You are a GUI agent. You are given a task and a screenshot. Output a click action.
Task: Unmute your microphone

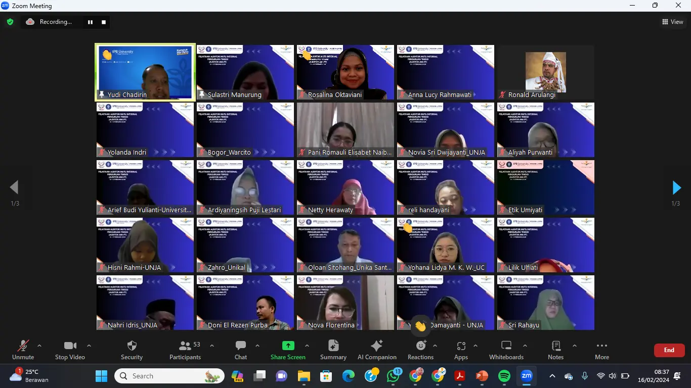tap(23, 350)
